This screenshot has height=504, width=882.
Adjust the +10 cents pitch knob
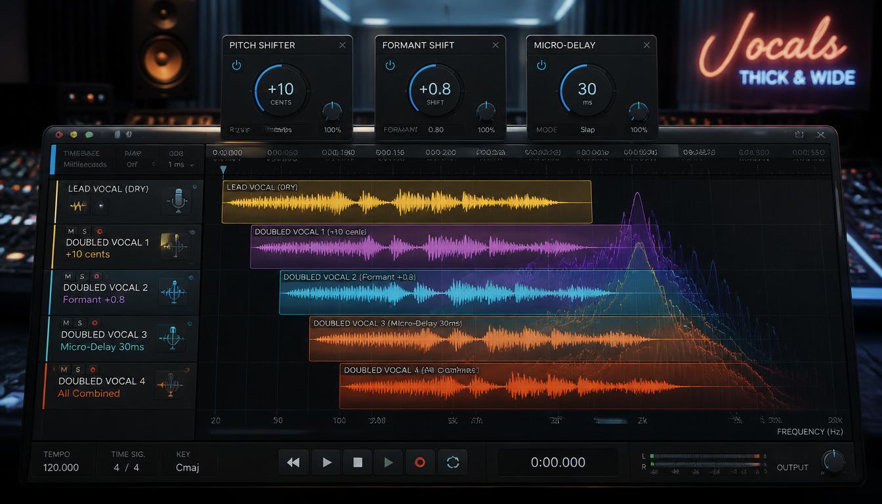click(280, 92)
